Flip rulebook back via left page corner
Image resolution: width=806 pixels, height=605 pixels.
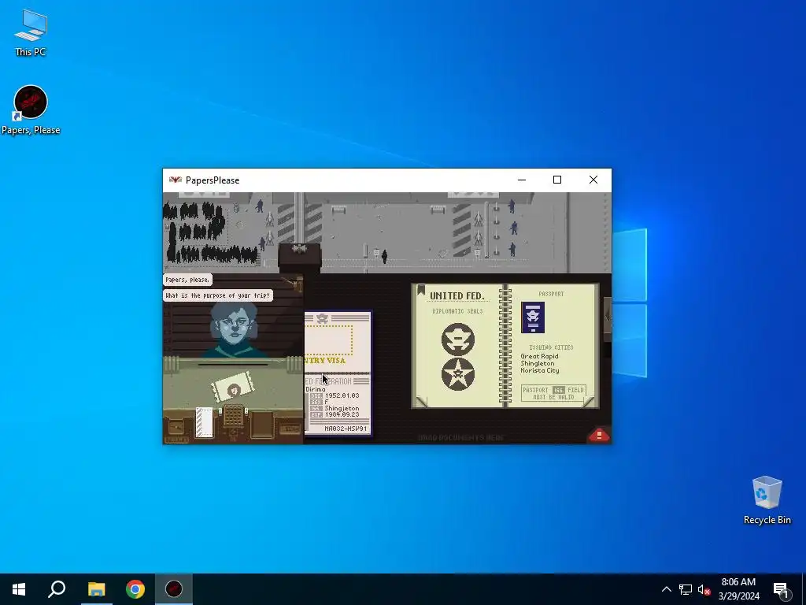coord(422,401)
